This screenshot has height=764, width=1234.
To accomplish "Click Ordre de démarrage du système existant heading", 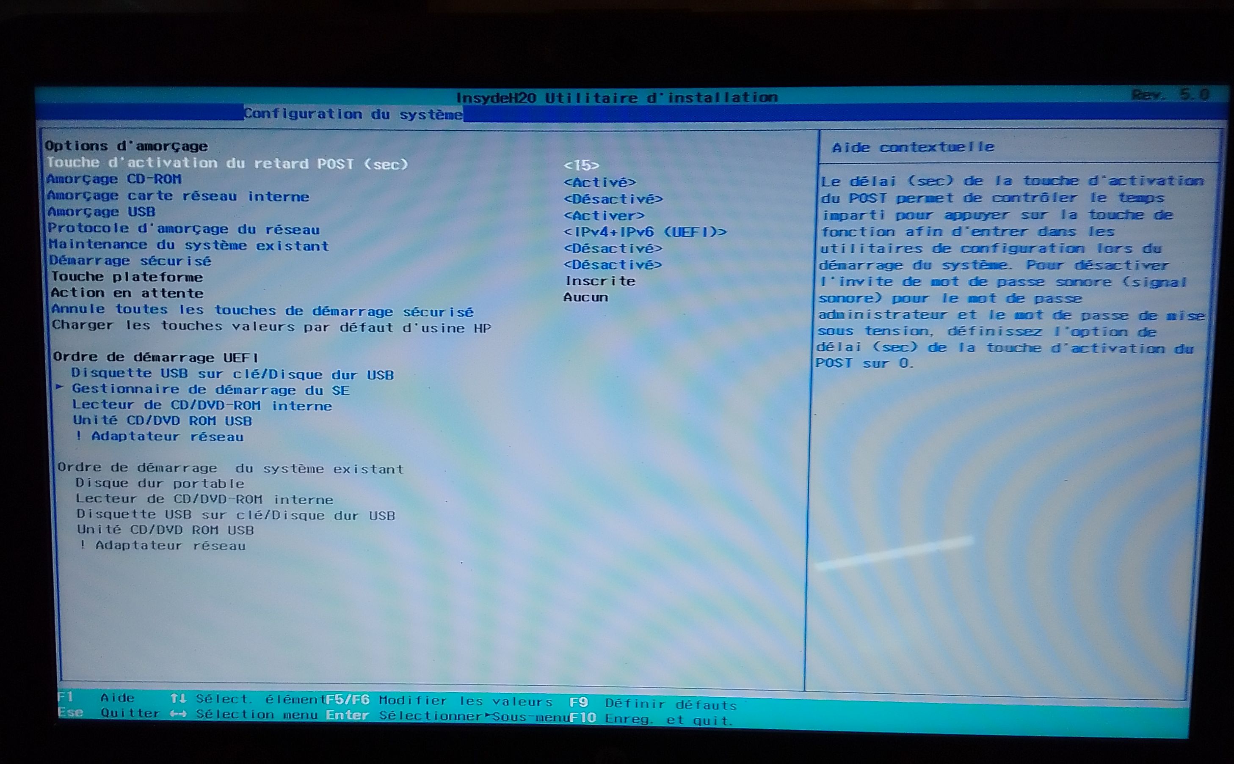I will (x=231, y=468).
